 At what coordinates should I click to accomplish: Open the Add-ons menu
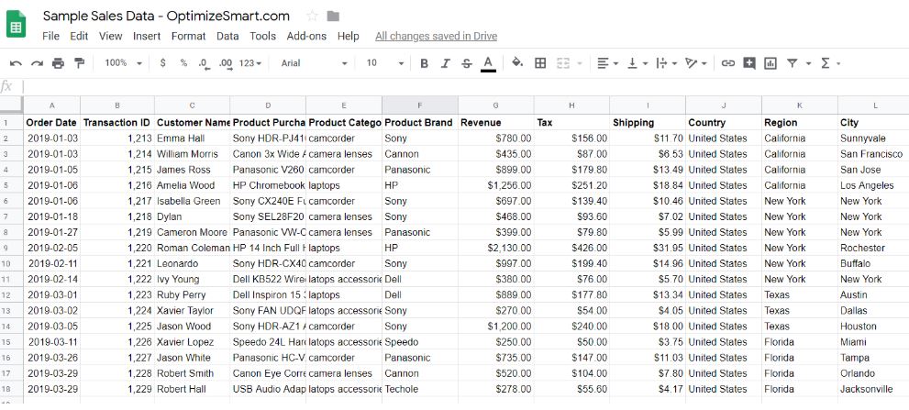pos(306,36)
